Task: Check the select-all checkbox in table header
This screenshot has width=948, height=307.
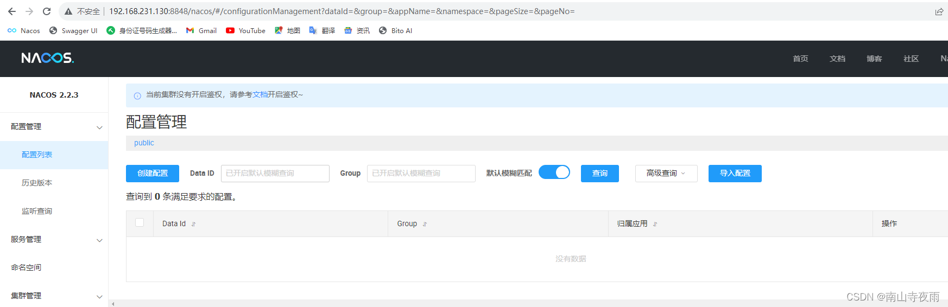Action: (140, 222)
